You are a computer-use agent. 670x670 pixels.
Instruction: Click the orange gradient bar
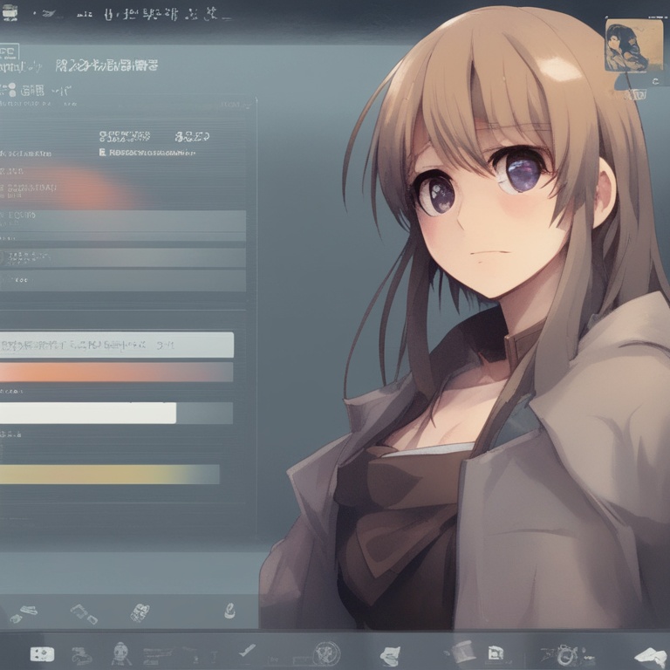coord(116,373)
